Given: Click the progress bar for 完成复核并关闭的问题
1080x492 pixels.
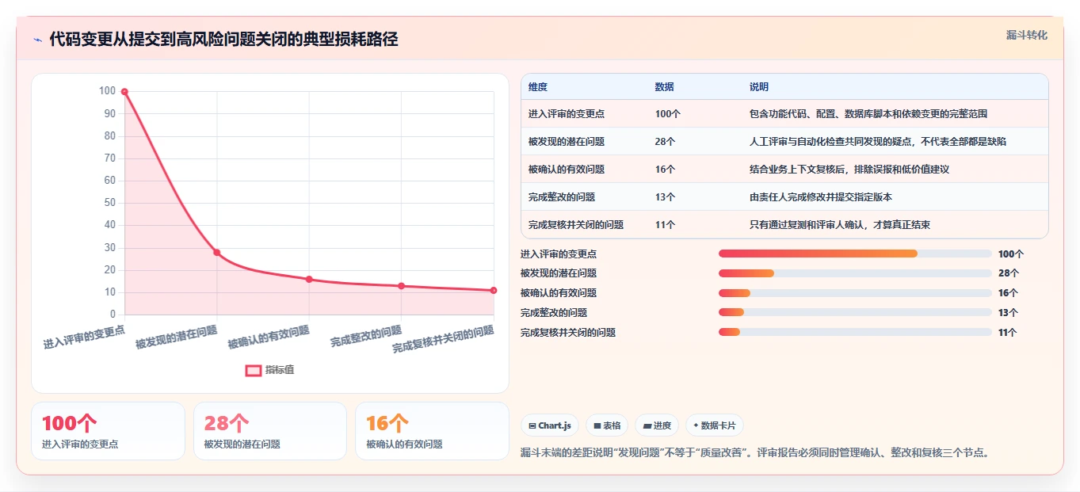Looking at the screenshot, I should [855, 332].
